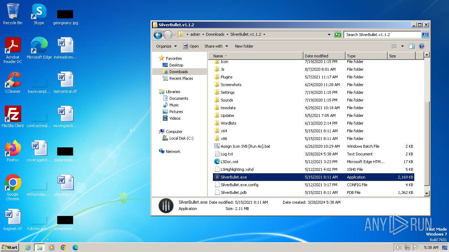This screenshot has width=449, height=252.
Task: Expand the Downloads breadcrumb arrow
Action: [x=227, y=34]
